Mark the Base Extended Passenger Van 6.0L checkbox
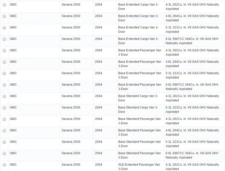225x171 pixels. 4,85
